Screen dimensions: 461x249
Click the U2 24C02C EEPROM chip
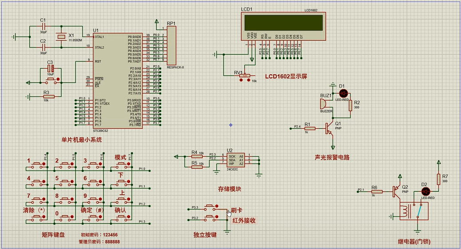(236, 160)
